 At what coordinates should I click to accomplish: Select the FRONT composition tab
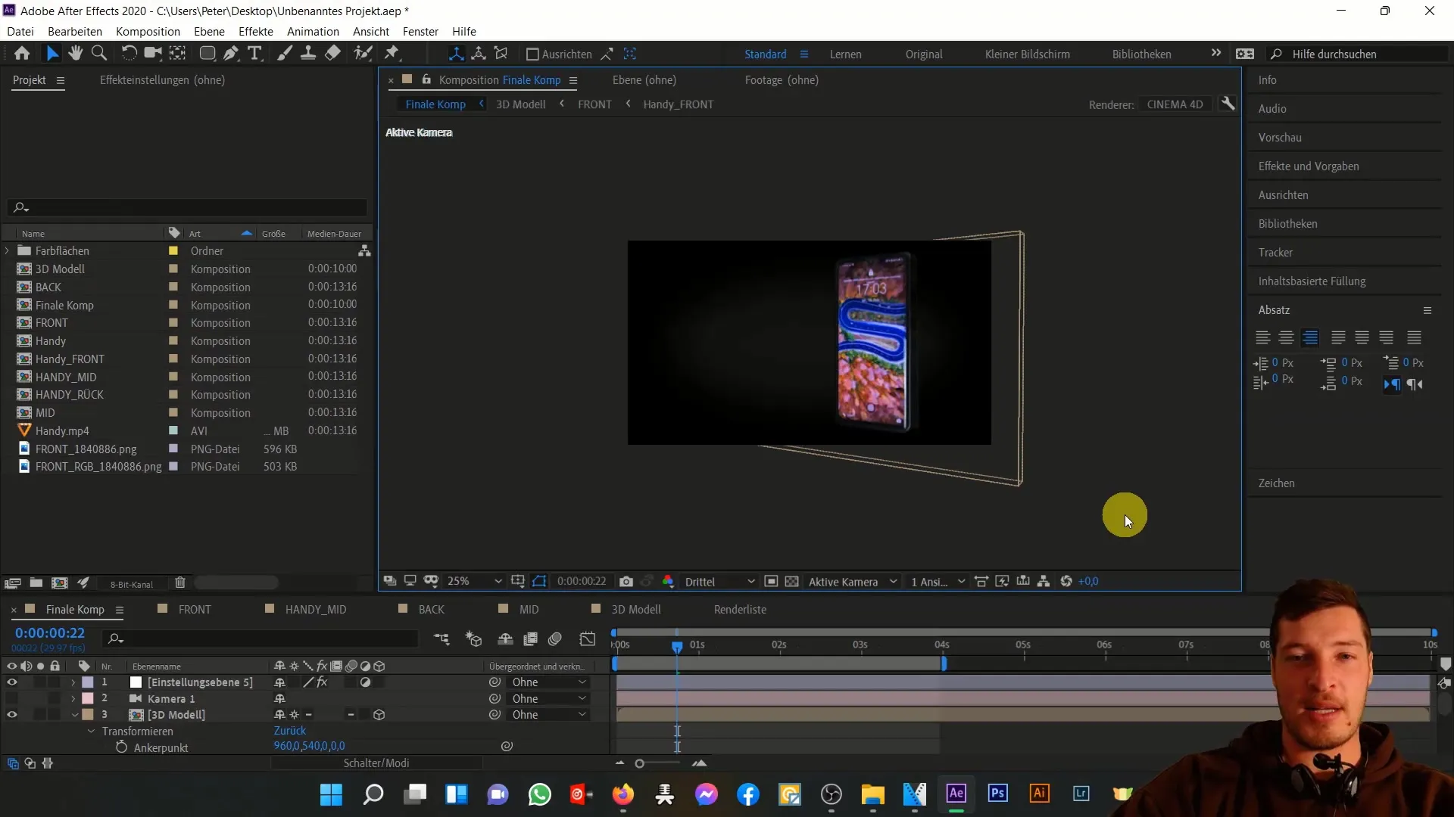coord(194,610)
